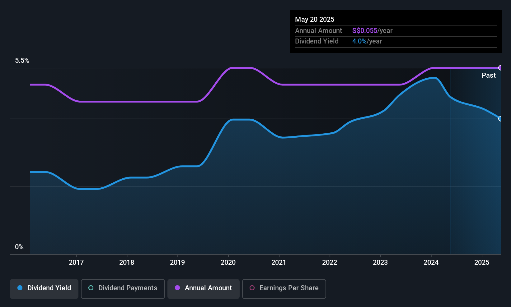Click the Past region label
Image resolution: width=511 pixels, height=307 pixels.
[489, 75]
